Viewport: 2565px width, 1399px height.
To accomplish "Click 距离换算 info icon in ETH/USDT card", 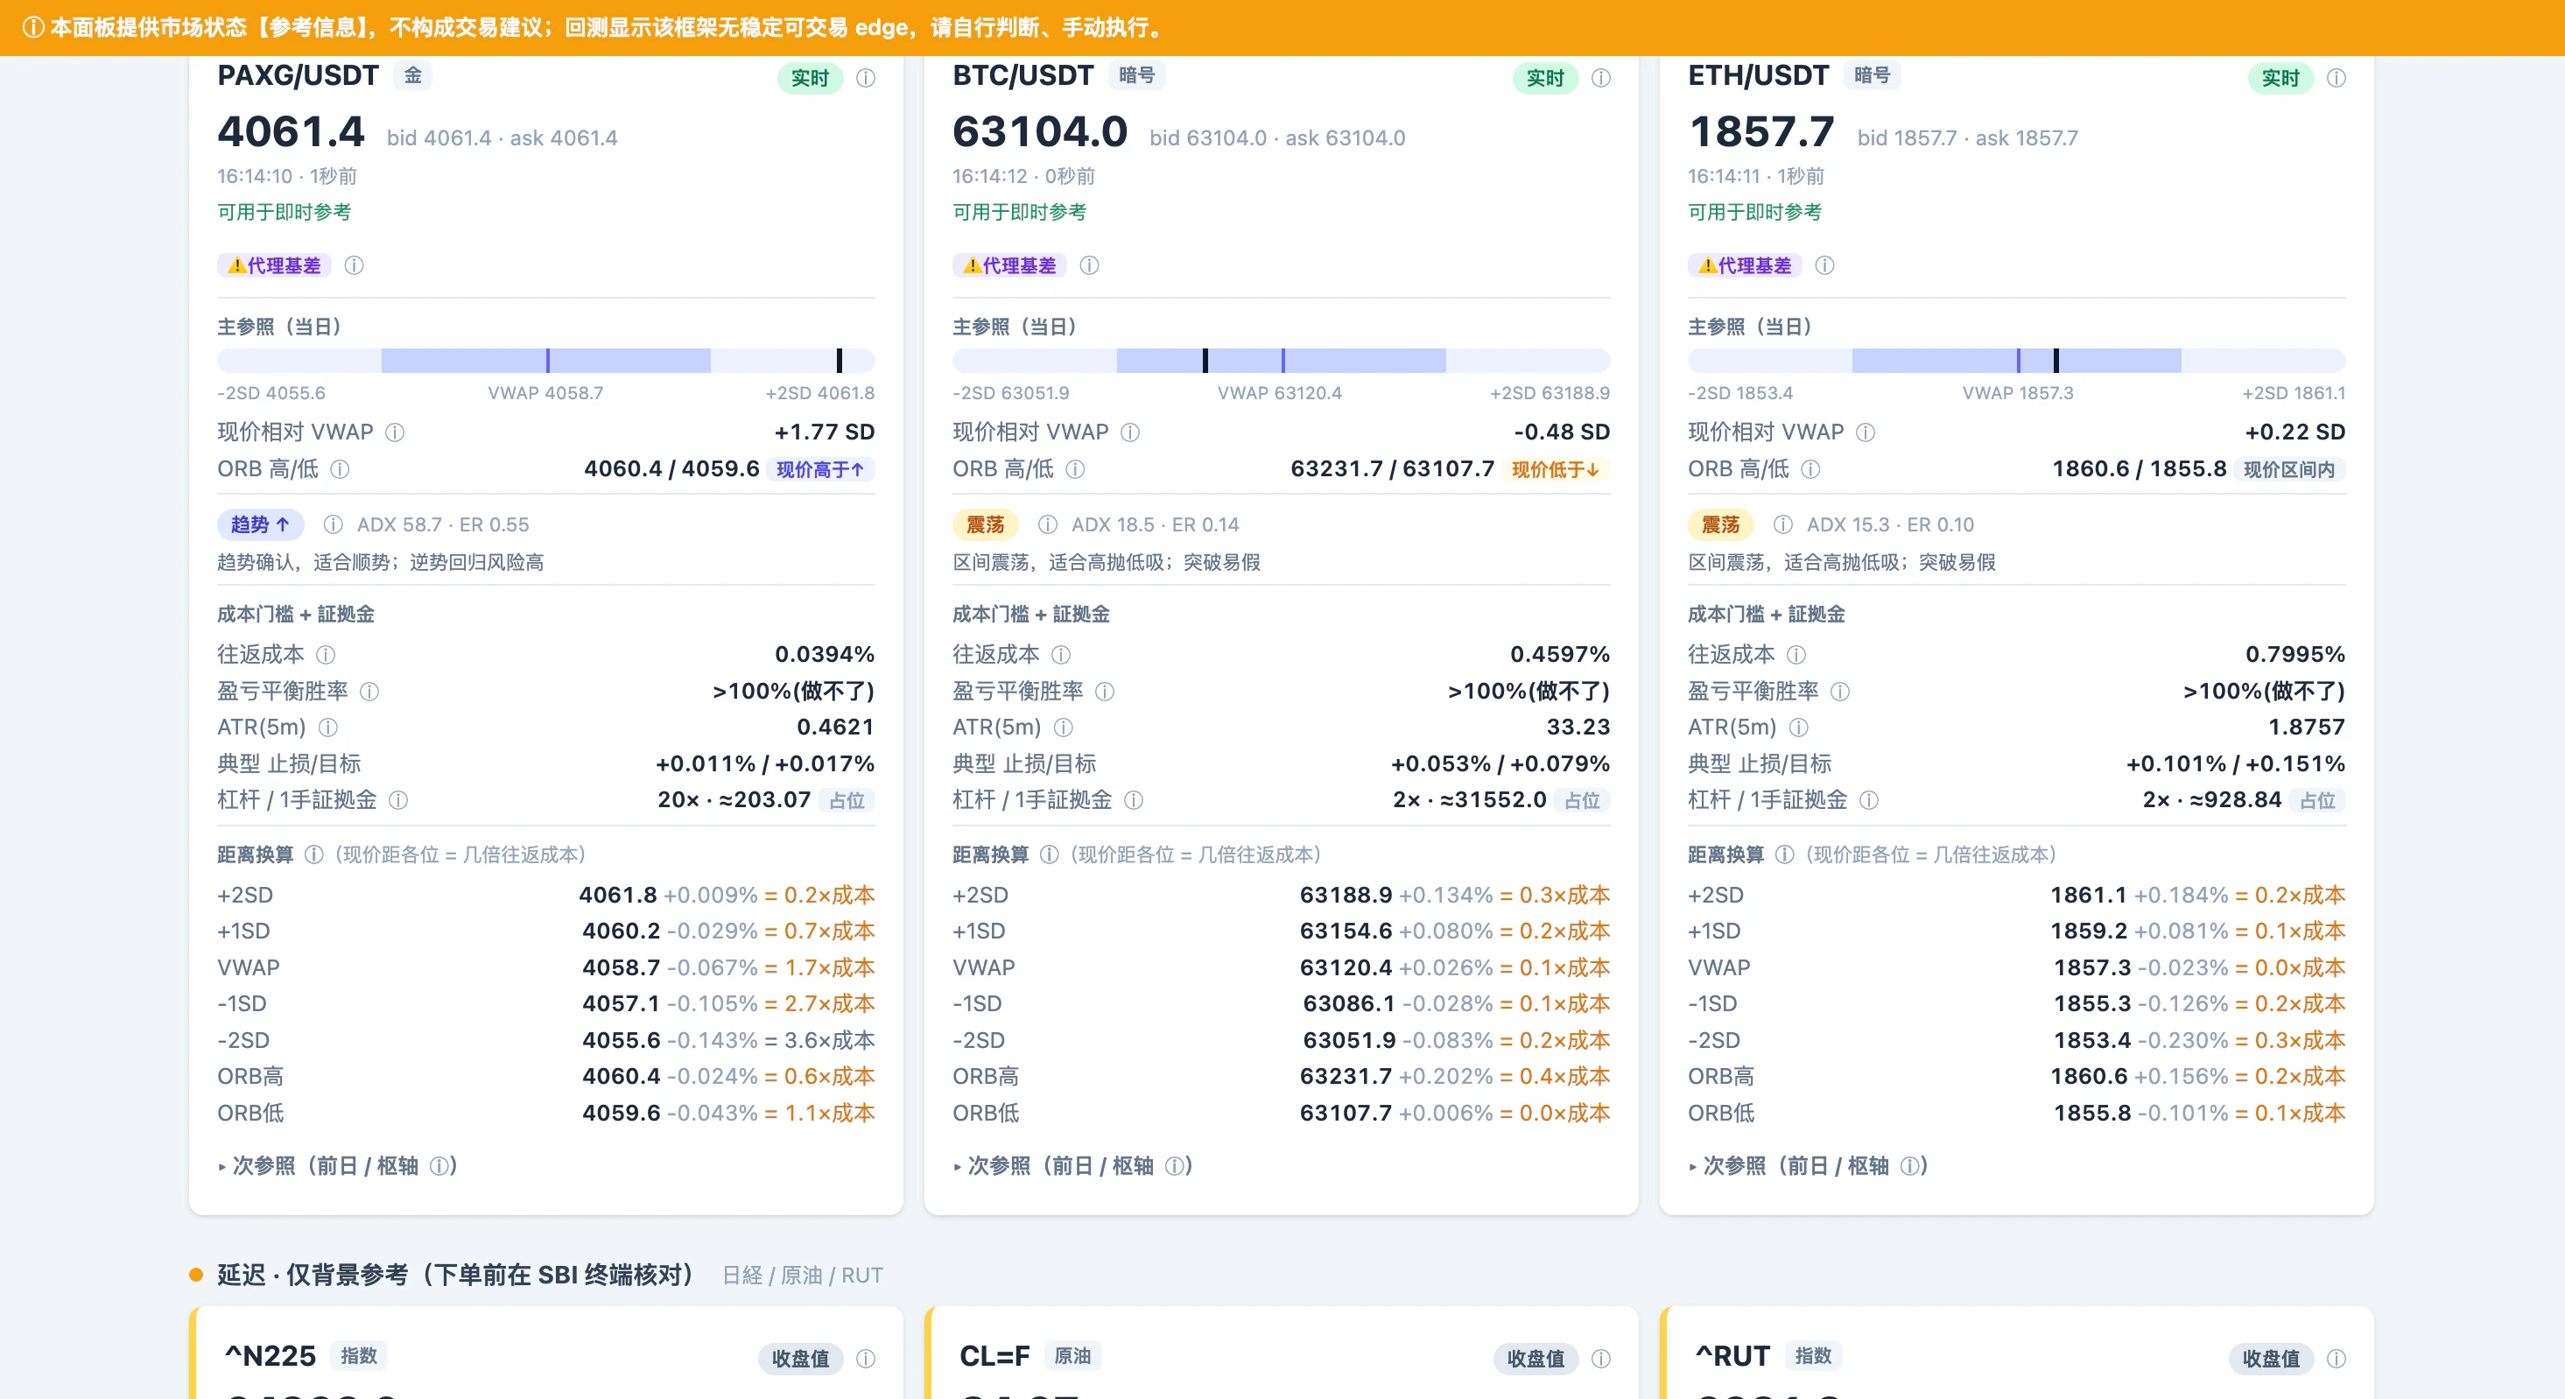I will click(x=1784, y=854).
